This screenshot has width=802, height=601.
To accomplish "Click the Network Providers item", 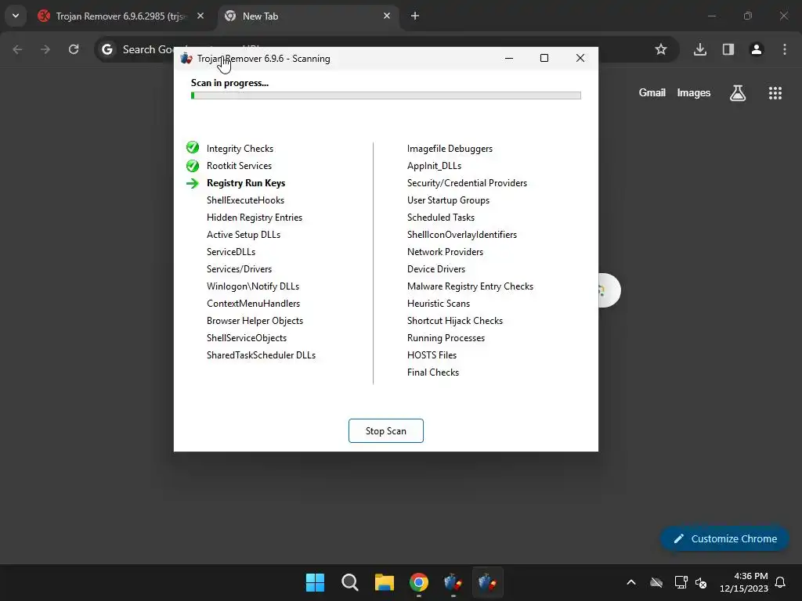I will pos(445,252).
